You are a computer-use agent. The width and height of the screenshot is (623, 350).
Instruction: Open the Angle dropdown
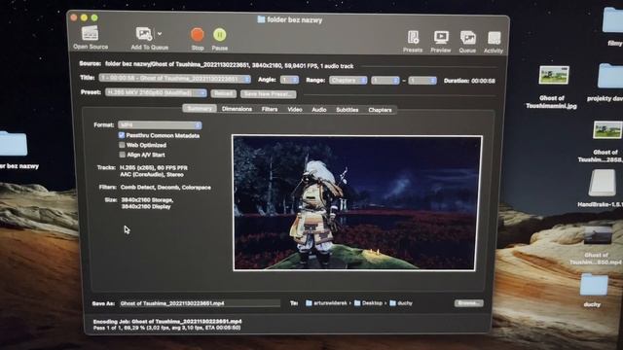pos(289,80)
